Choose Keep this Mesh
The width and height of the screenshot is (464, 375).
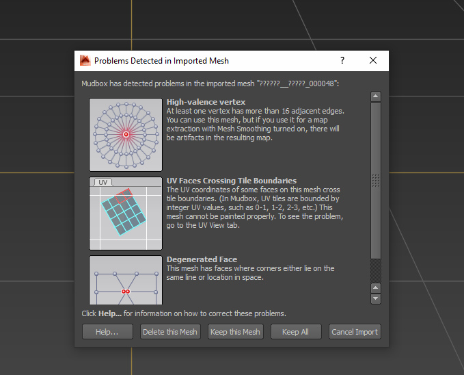235,331
